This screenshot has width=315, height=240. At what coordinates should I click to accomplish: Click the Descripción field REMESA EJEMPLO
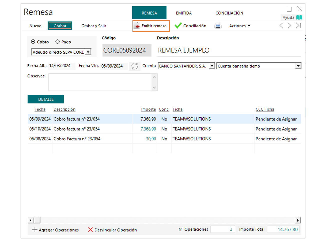[229, 50]
